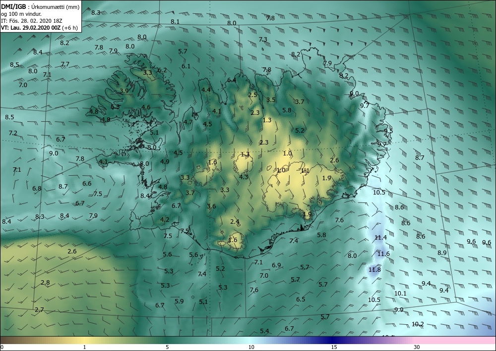The height and width of the screenshot is (351, 496).
Task: Click the 2.5 value on the map
Action: coord(252,95)
